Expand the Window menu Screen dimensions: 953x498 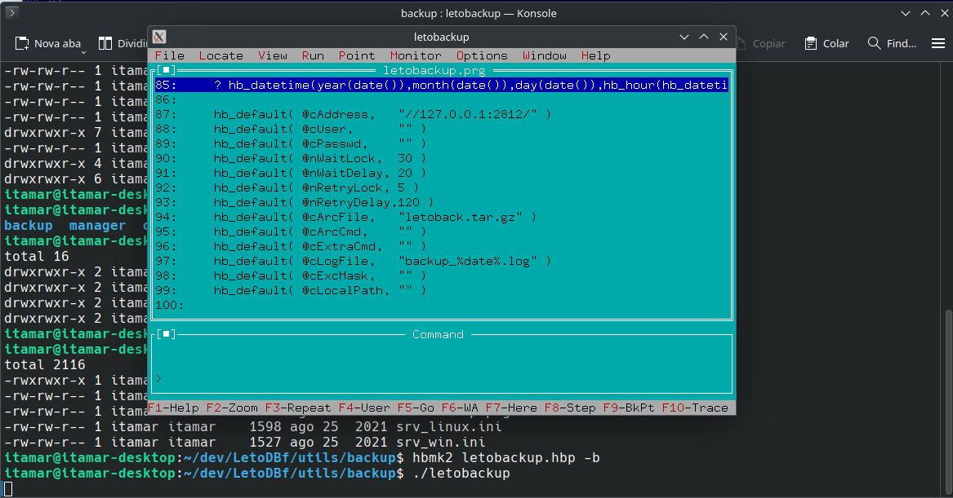[544, 55]
